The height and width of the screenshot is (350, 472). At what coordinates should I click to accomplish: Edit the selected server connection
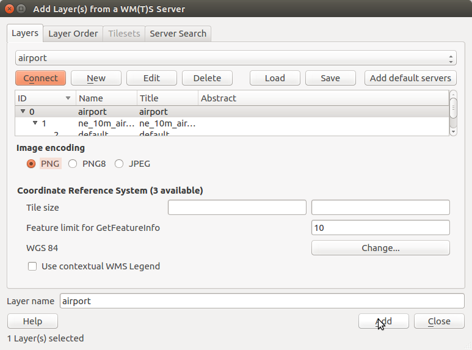151,78
